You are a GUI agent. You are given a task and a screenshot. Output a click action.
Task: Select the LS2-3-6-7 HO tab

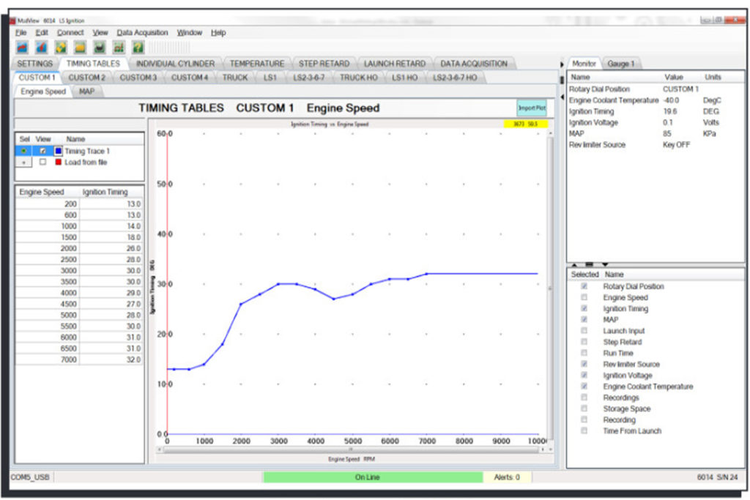(455, 78)
